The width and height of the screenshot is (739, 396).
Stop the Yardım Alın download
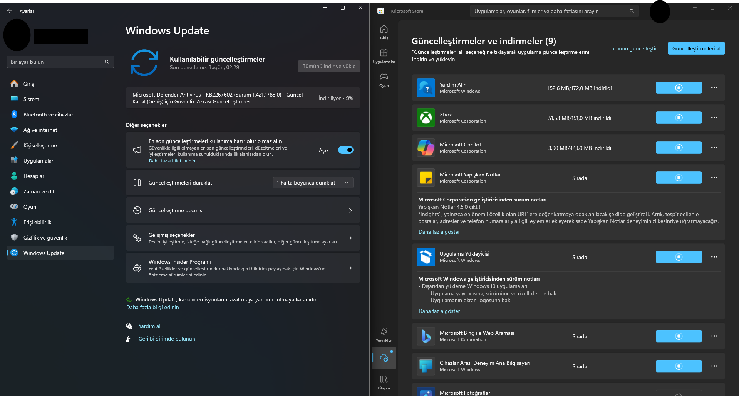[679, 88]
